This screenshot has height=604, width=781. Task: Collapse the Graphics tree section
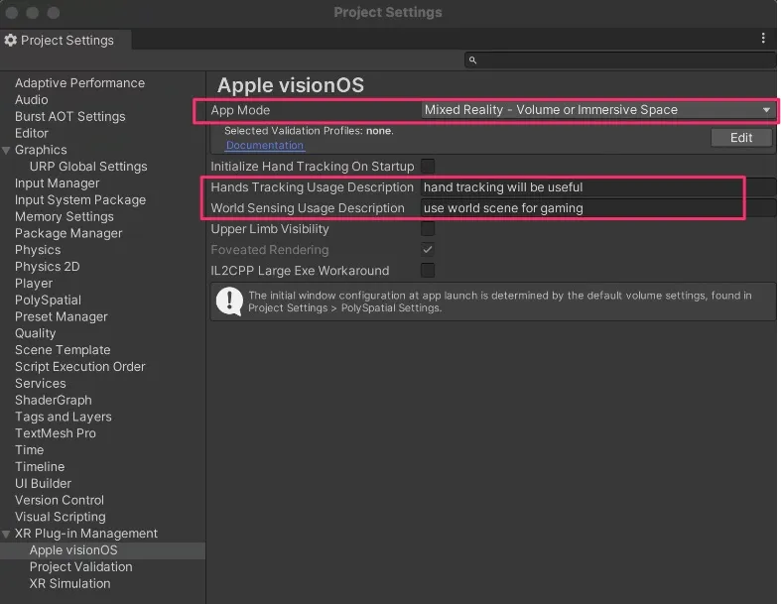pos(7,151)
